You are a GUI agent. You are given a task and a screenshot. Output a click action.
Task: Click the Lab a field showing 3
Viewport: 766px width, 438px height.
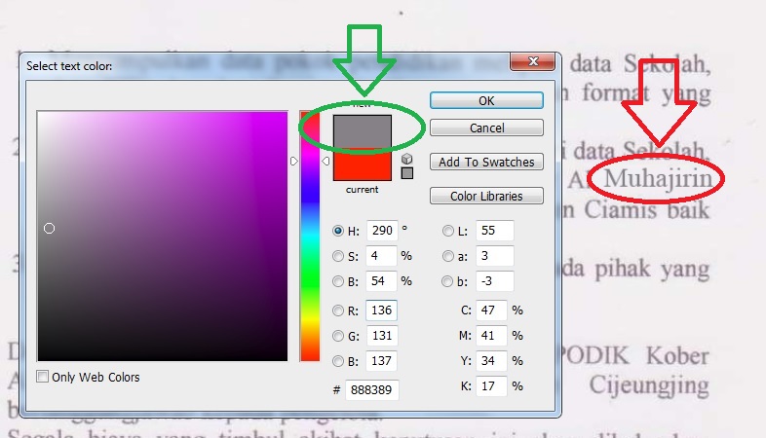point(494,256)
